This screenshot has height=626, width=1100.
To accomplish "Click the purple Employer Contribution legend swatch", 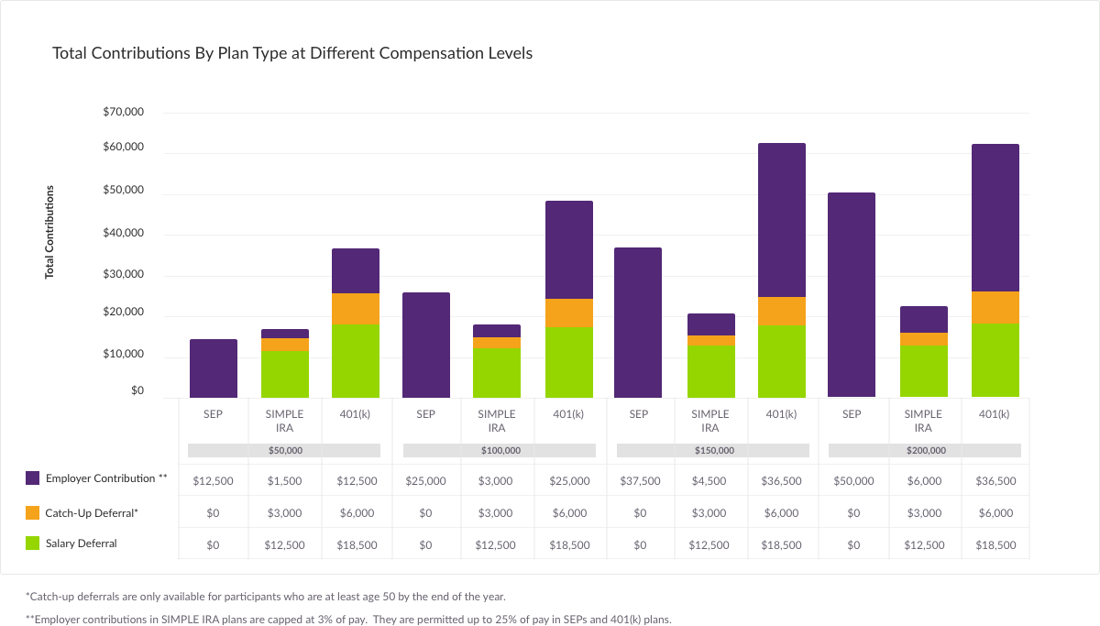I will 32,478.
